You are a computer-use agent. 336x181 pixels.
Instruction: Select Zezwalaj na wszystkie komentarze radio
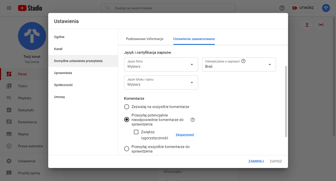(127, 107)
